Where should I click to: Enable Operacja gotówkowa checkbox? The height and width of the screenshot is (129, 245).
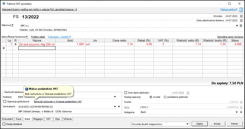tap(5, 101)
